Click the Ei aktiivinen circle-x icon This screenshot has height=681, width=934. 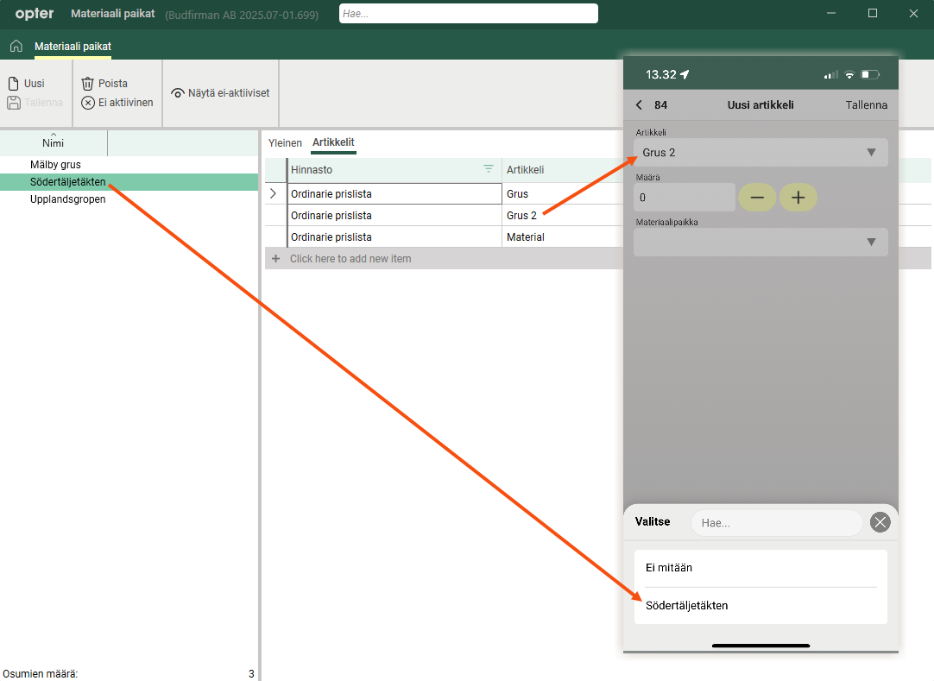coord(87,103)
